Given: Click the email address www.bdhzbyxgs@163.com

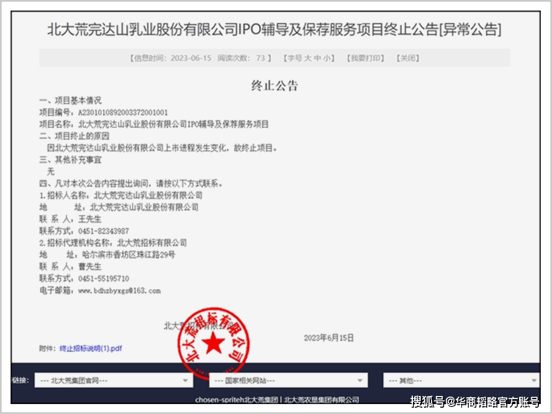Looking at the screenshot, I should (x=119, y=290).
